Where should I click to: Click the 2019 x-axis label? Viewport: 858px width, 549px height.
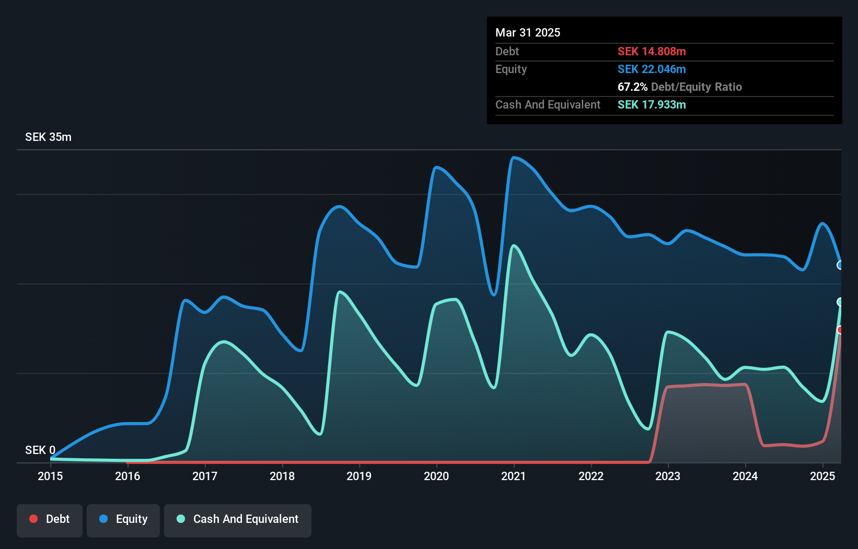[x=359, y=476]
